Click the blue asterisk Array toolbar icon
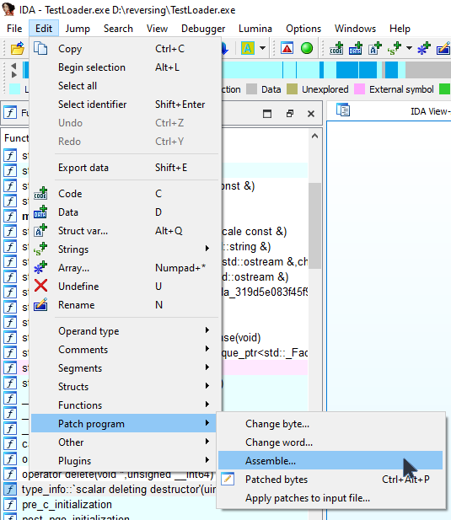This screenshot has height=520, width=451. 423,48
